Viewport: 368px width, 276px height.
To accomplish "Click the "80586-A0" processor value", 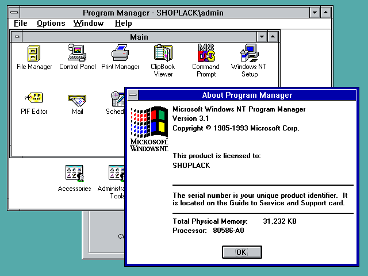I will (228, 231).
